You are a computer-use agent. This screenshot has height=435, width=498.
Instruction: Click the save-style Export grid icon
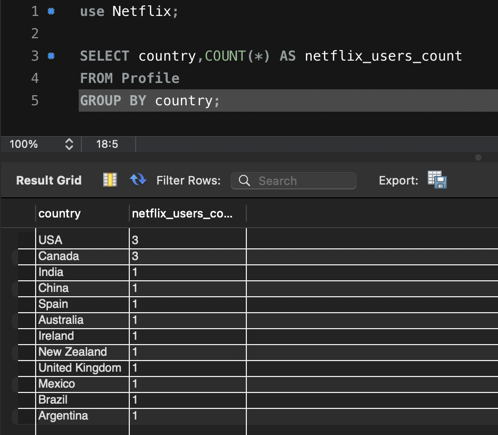(x=436, y=180)
